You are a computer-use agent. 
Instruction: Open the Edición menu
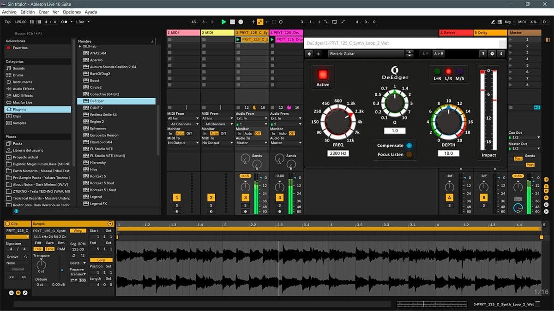click(x=27, y=12)
